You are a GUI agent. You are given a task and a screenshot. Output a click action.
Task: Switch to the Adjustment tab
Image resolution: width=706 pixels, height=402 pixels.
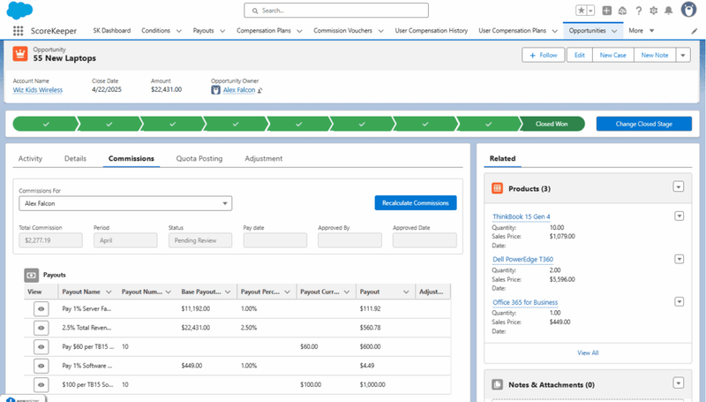click(264, 159)
